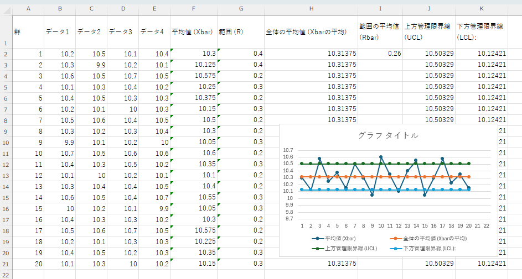Select the column H header

(x=311, y=9)
